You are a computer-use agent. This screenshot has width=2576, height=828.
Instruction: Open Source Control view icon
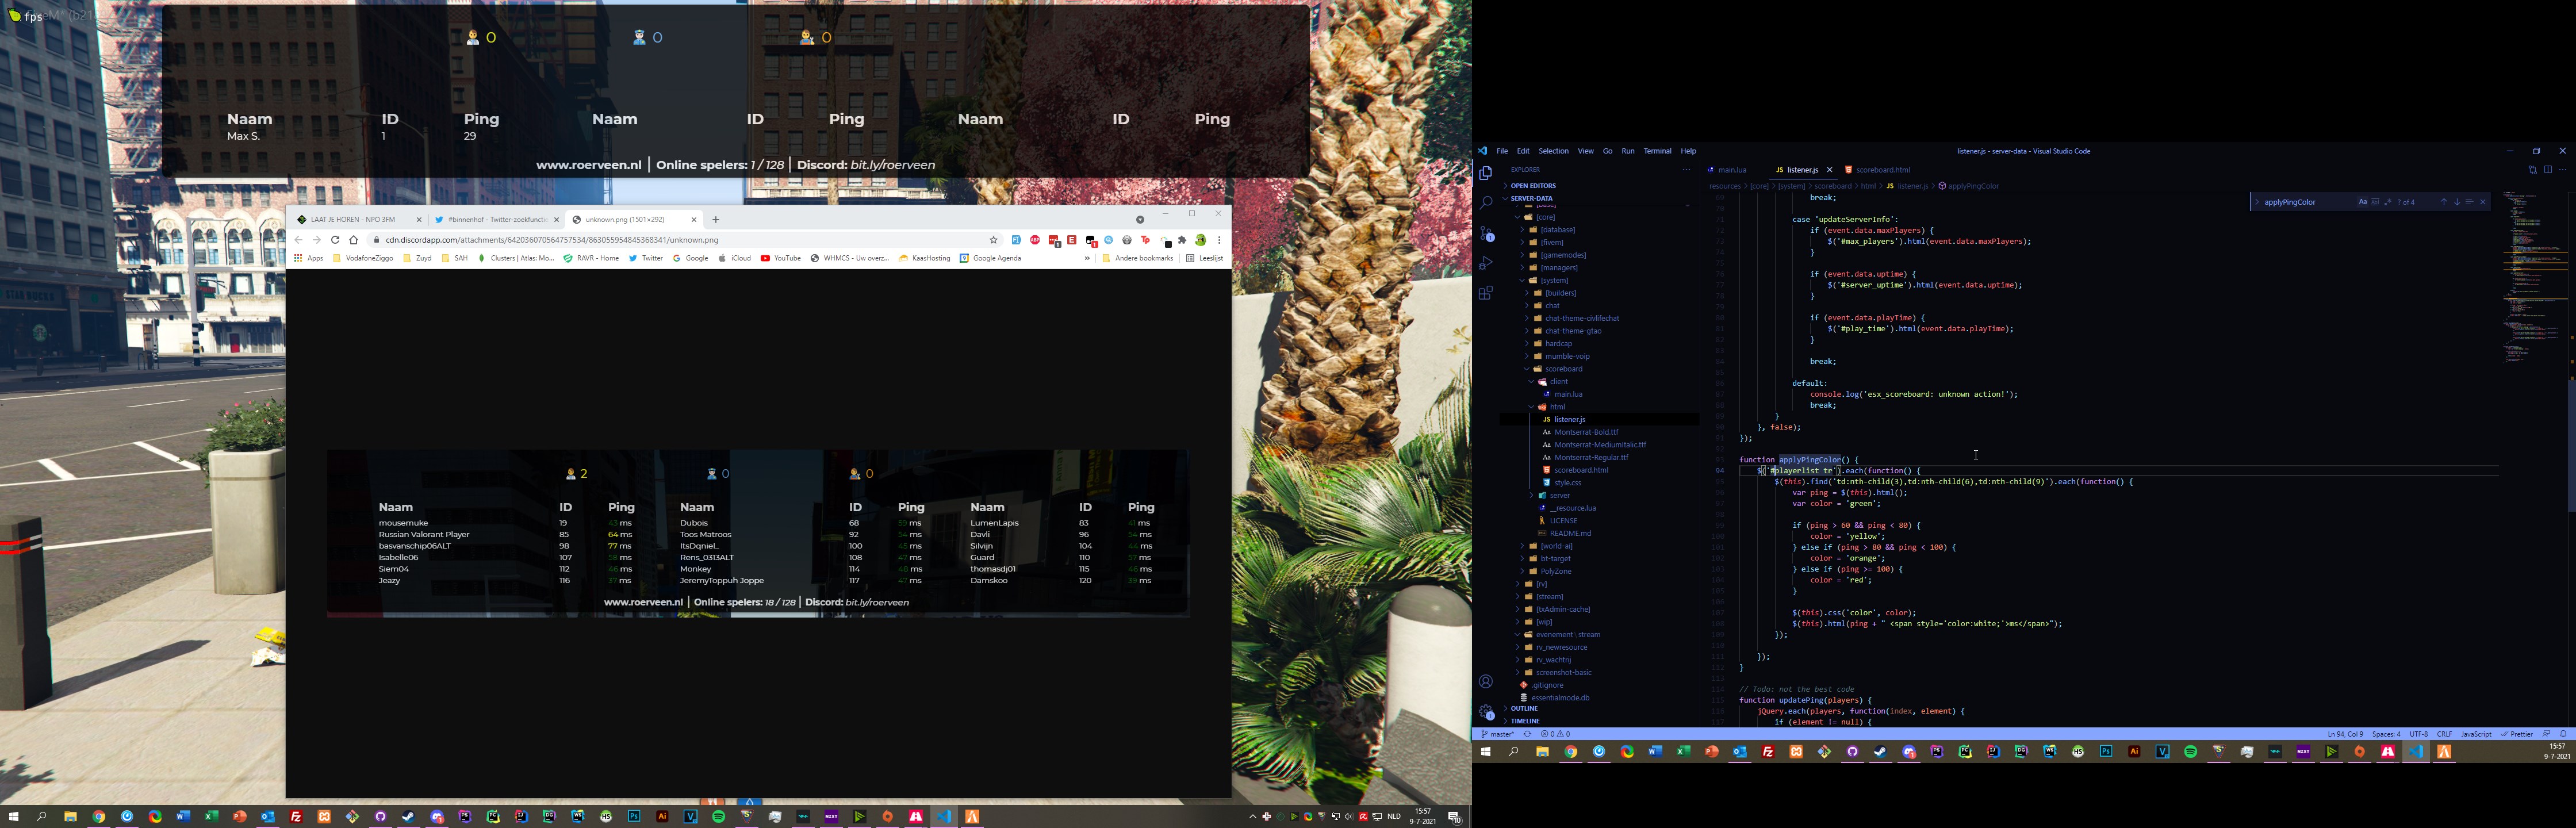tap(1486, 233)
